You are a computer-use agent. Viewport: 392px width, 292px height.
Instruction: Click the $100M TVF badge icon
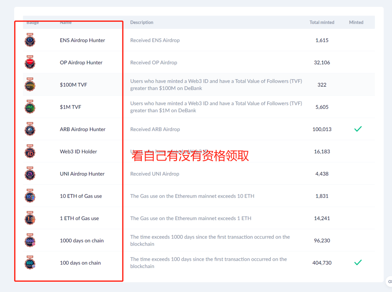click(30, 84)
